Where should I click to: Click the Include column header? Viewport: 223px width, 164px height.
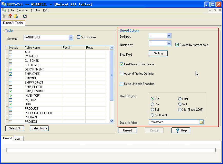16,48
